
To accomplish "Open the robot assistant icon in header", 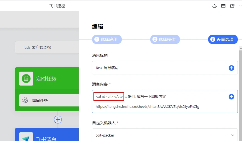I will click(x=214, y=6).
